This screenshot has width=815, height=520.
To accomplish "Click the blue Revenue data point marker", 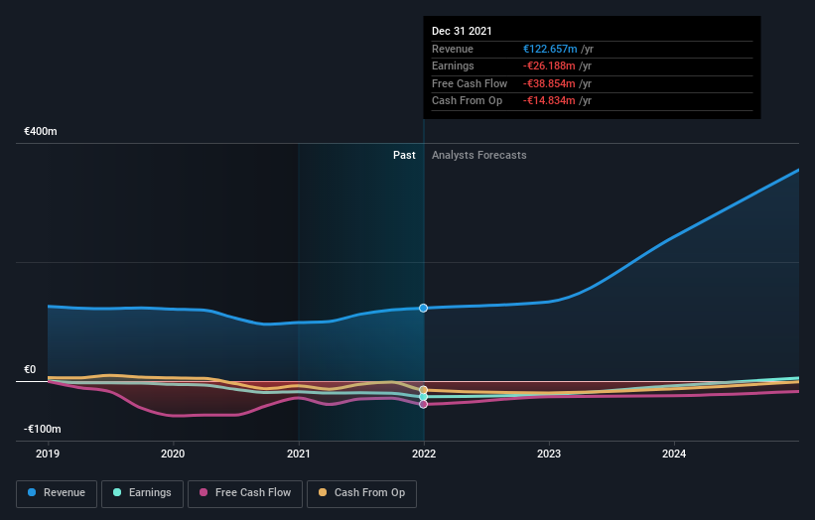I will (424, 308).
